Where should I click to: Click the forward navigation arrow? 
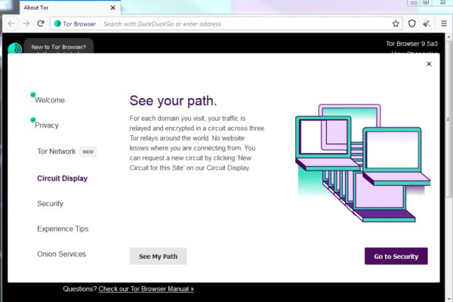coord(26,23)
